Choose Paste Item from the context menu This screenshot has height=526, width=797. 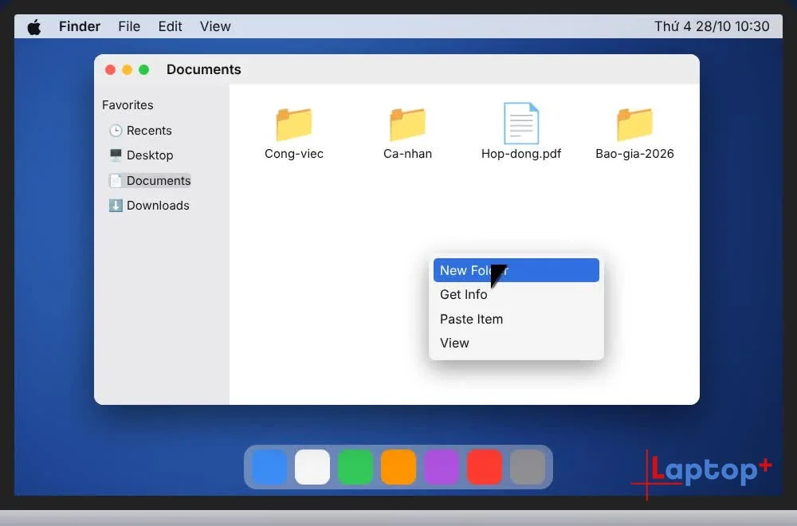[x=516, y=319]
